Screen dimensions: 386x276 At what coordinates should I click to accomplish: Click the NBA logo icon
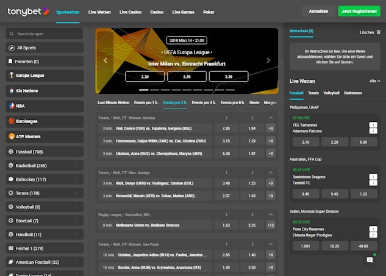pos(12,106)
